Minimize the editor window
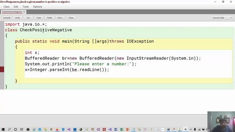 pos(216,2)
